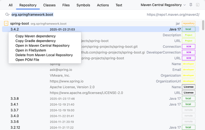
Task: Click License badge on the apache.org URL row
Action: click(189, 93)
